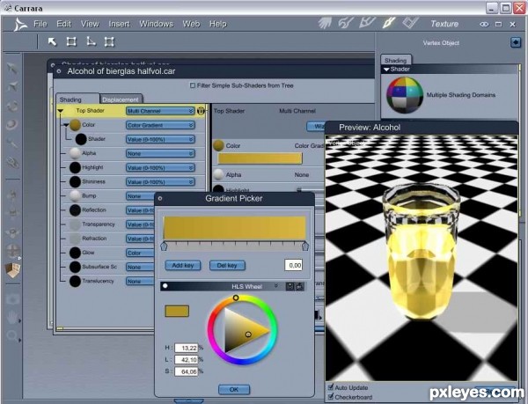Select the right gradient key marker
528x404 pixels.
pyautogui.click(x=305, y=246)
